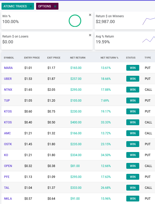Open the KO symbol link
Viewport: 155px width, 204px height.
(x=6, y=155)
